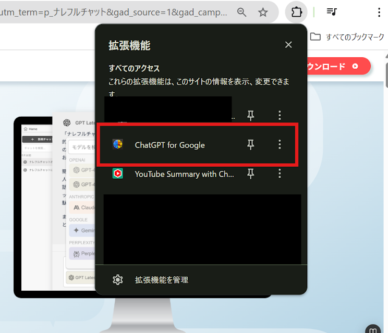Click the gear icon beside 拡張機能を管理

tap(117, 280)
